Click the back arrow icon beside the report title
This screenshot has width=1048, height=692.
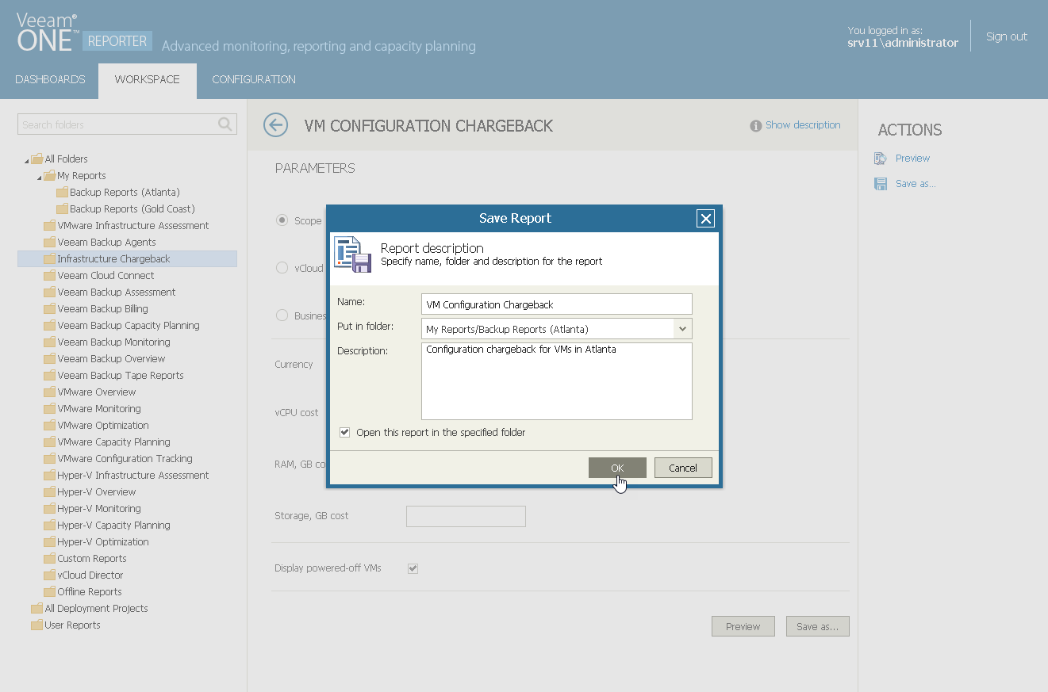275,125
